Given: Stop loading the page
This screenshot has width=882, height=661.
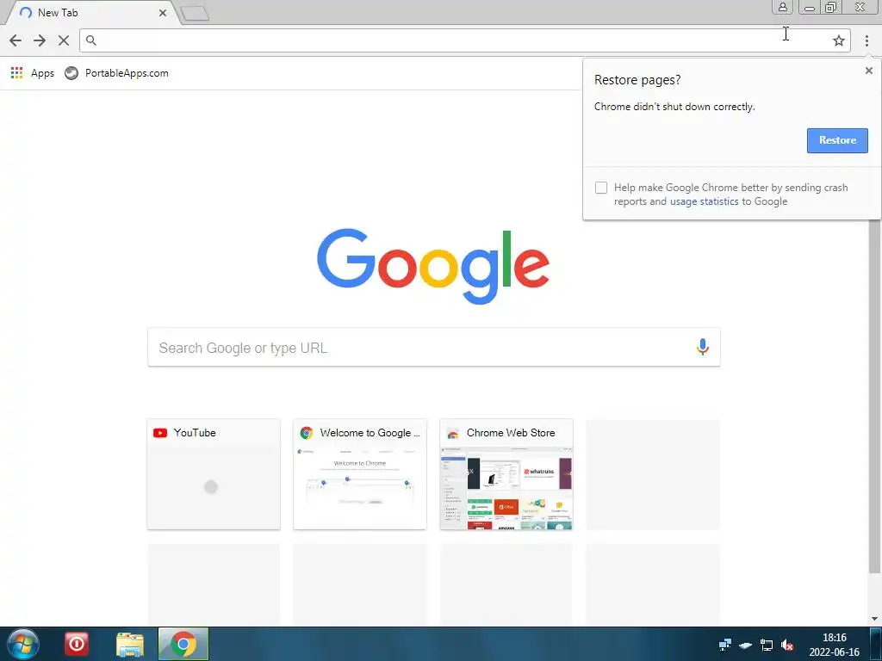Looking at the screenshot, I should point(64,40).
